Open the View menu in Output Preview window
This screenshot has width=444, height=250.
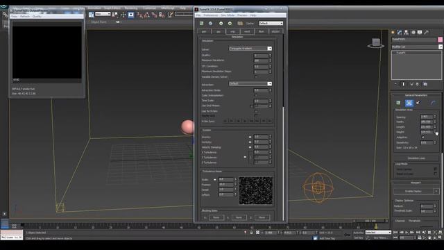click(14, 17)
